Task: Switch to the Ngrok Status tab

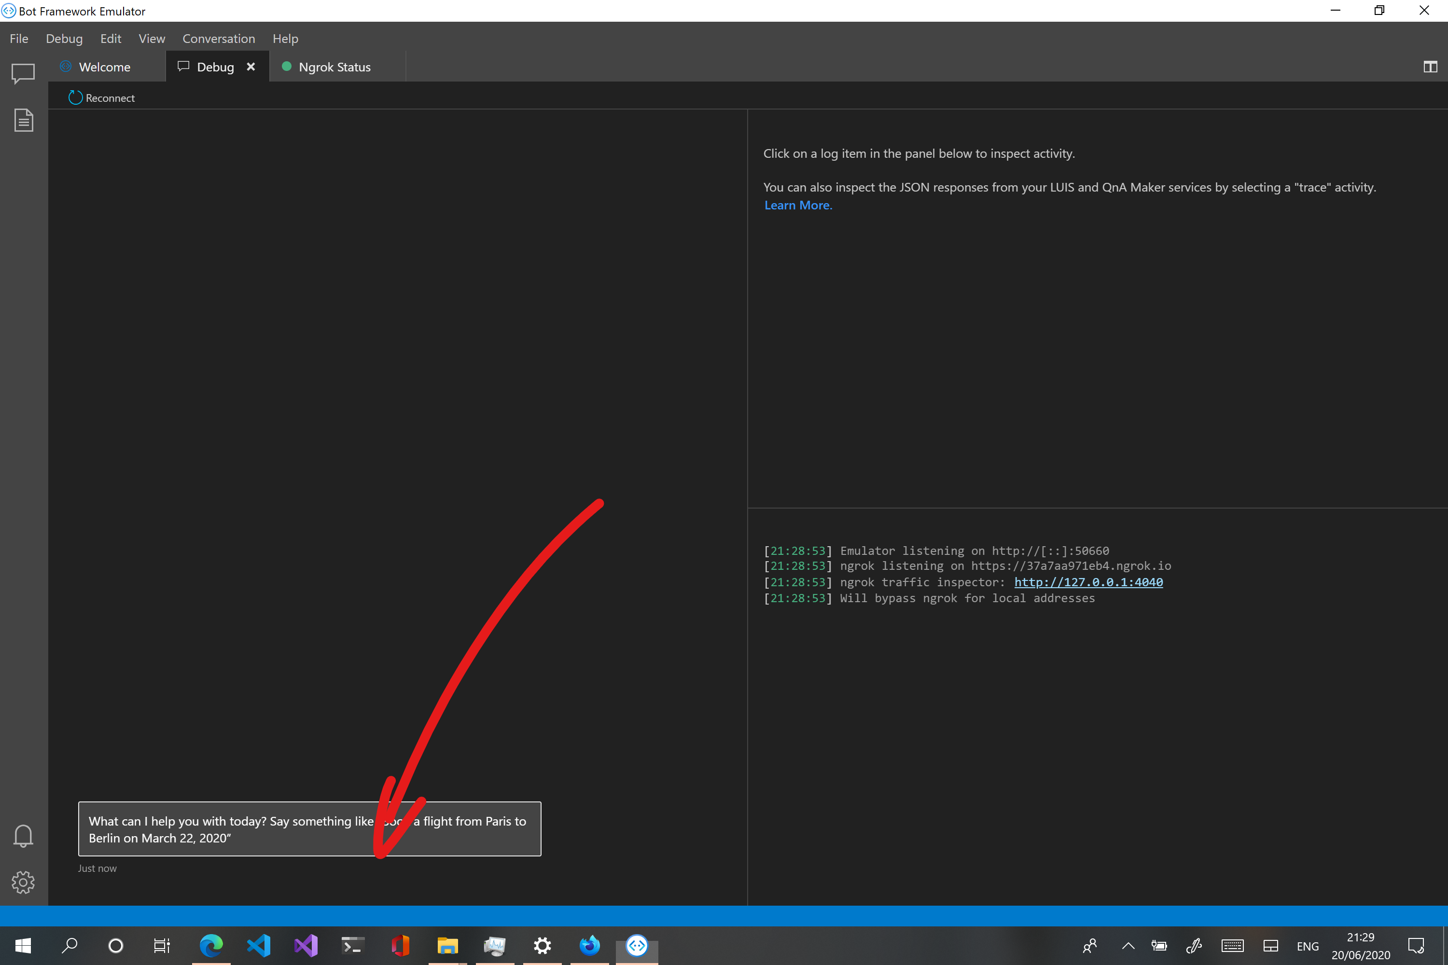Action: tap(334, 67)
